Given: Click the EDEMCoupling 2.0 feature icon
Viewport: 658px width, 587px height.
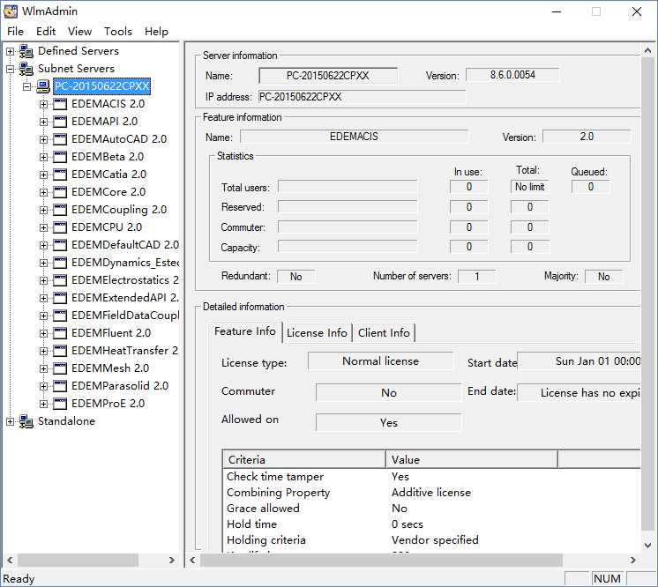Looking at the screenshot, I should pyautogui.click(x=60, y=210).
